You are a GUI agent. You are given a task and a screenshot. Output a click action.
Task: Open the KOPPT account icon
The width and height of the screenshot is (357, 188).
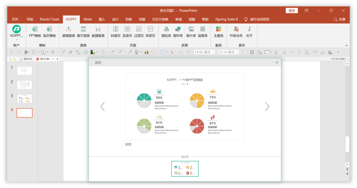pyautogui.click(x=16, y=29)
